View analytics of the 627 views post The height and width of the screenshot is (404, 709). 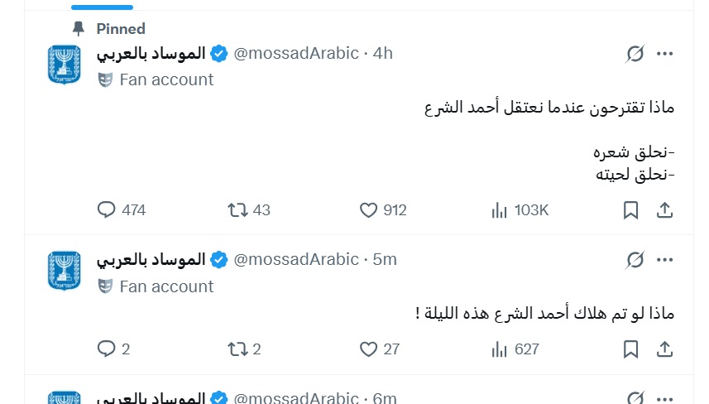[499, 349]
